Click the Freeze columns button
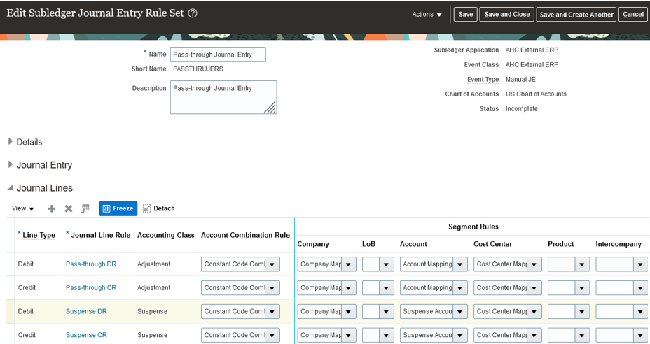This screenshot has width=650, height=344. (x=118, y=208)
